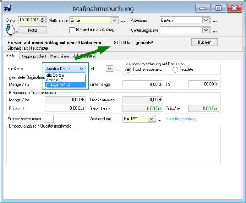Open the Verteilungskarte dropdown

[206, 30]
